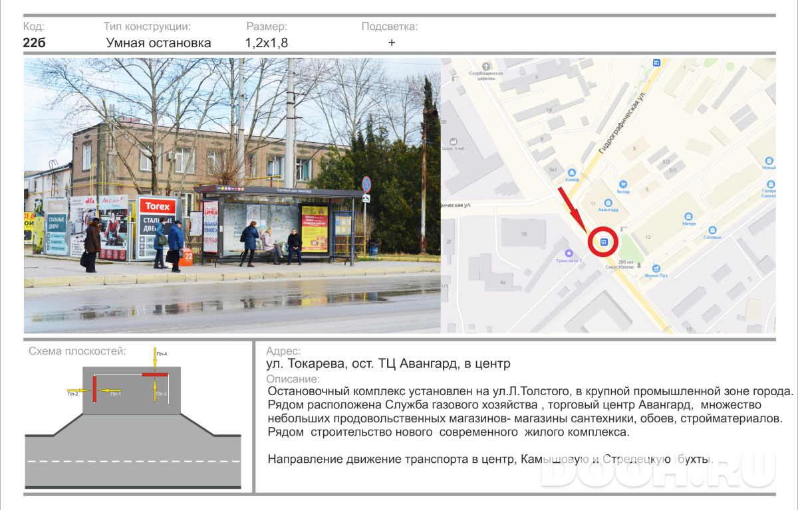798x510 pixels.
Task: Click building number 3 on the map
Action: (x=634, y=148)
